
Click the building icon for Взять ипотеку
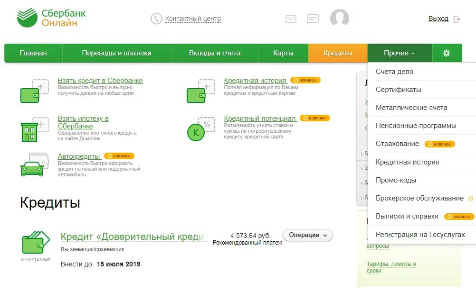[35, 129]
